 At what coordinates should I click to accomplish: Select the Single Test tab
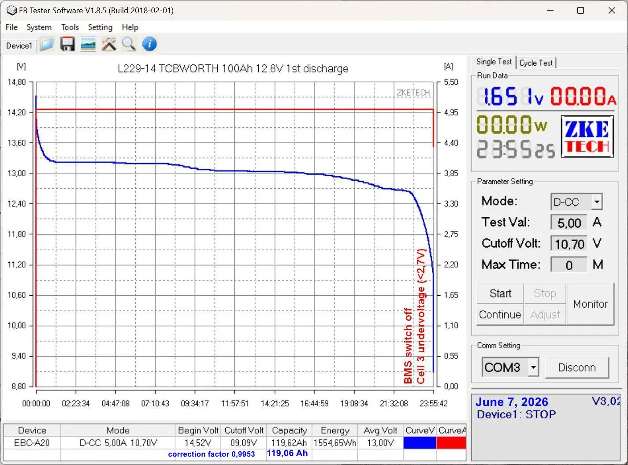pos(494,62)
